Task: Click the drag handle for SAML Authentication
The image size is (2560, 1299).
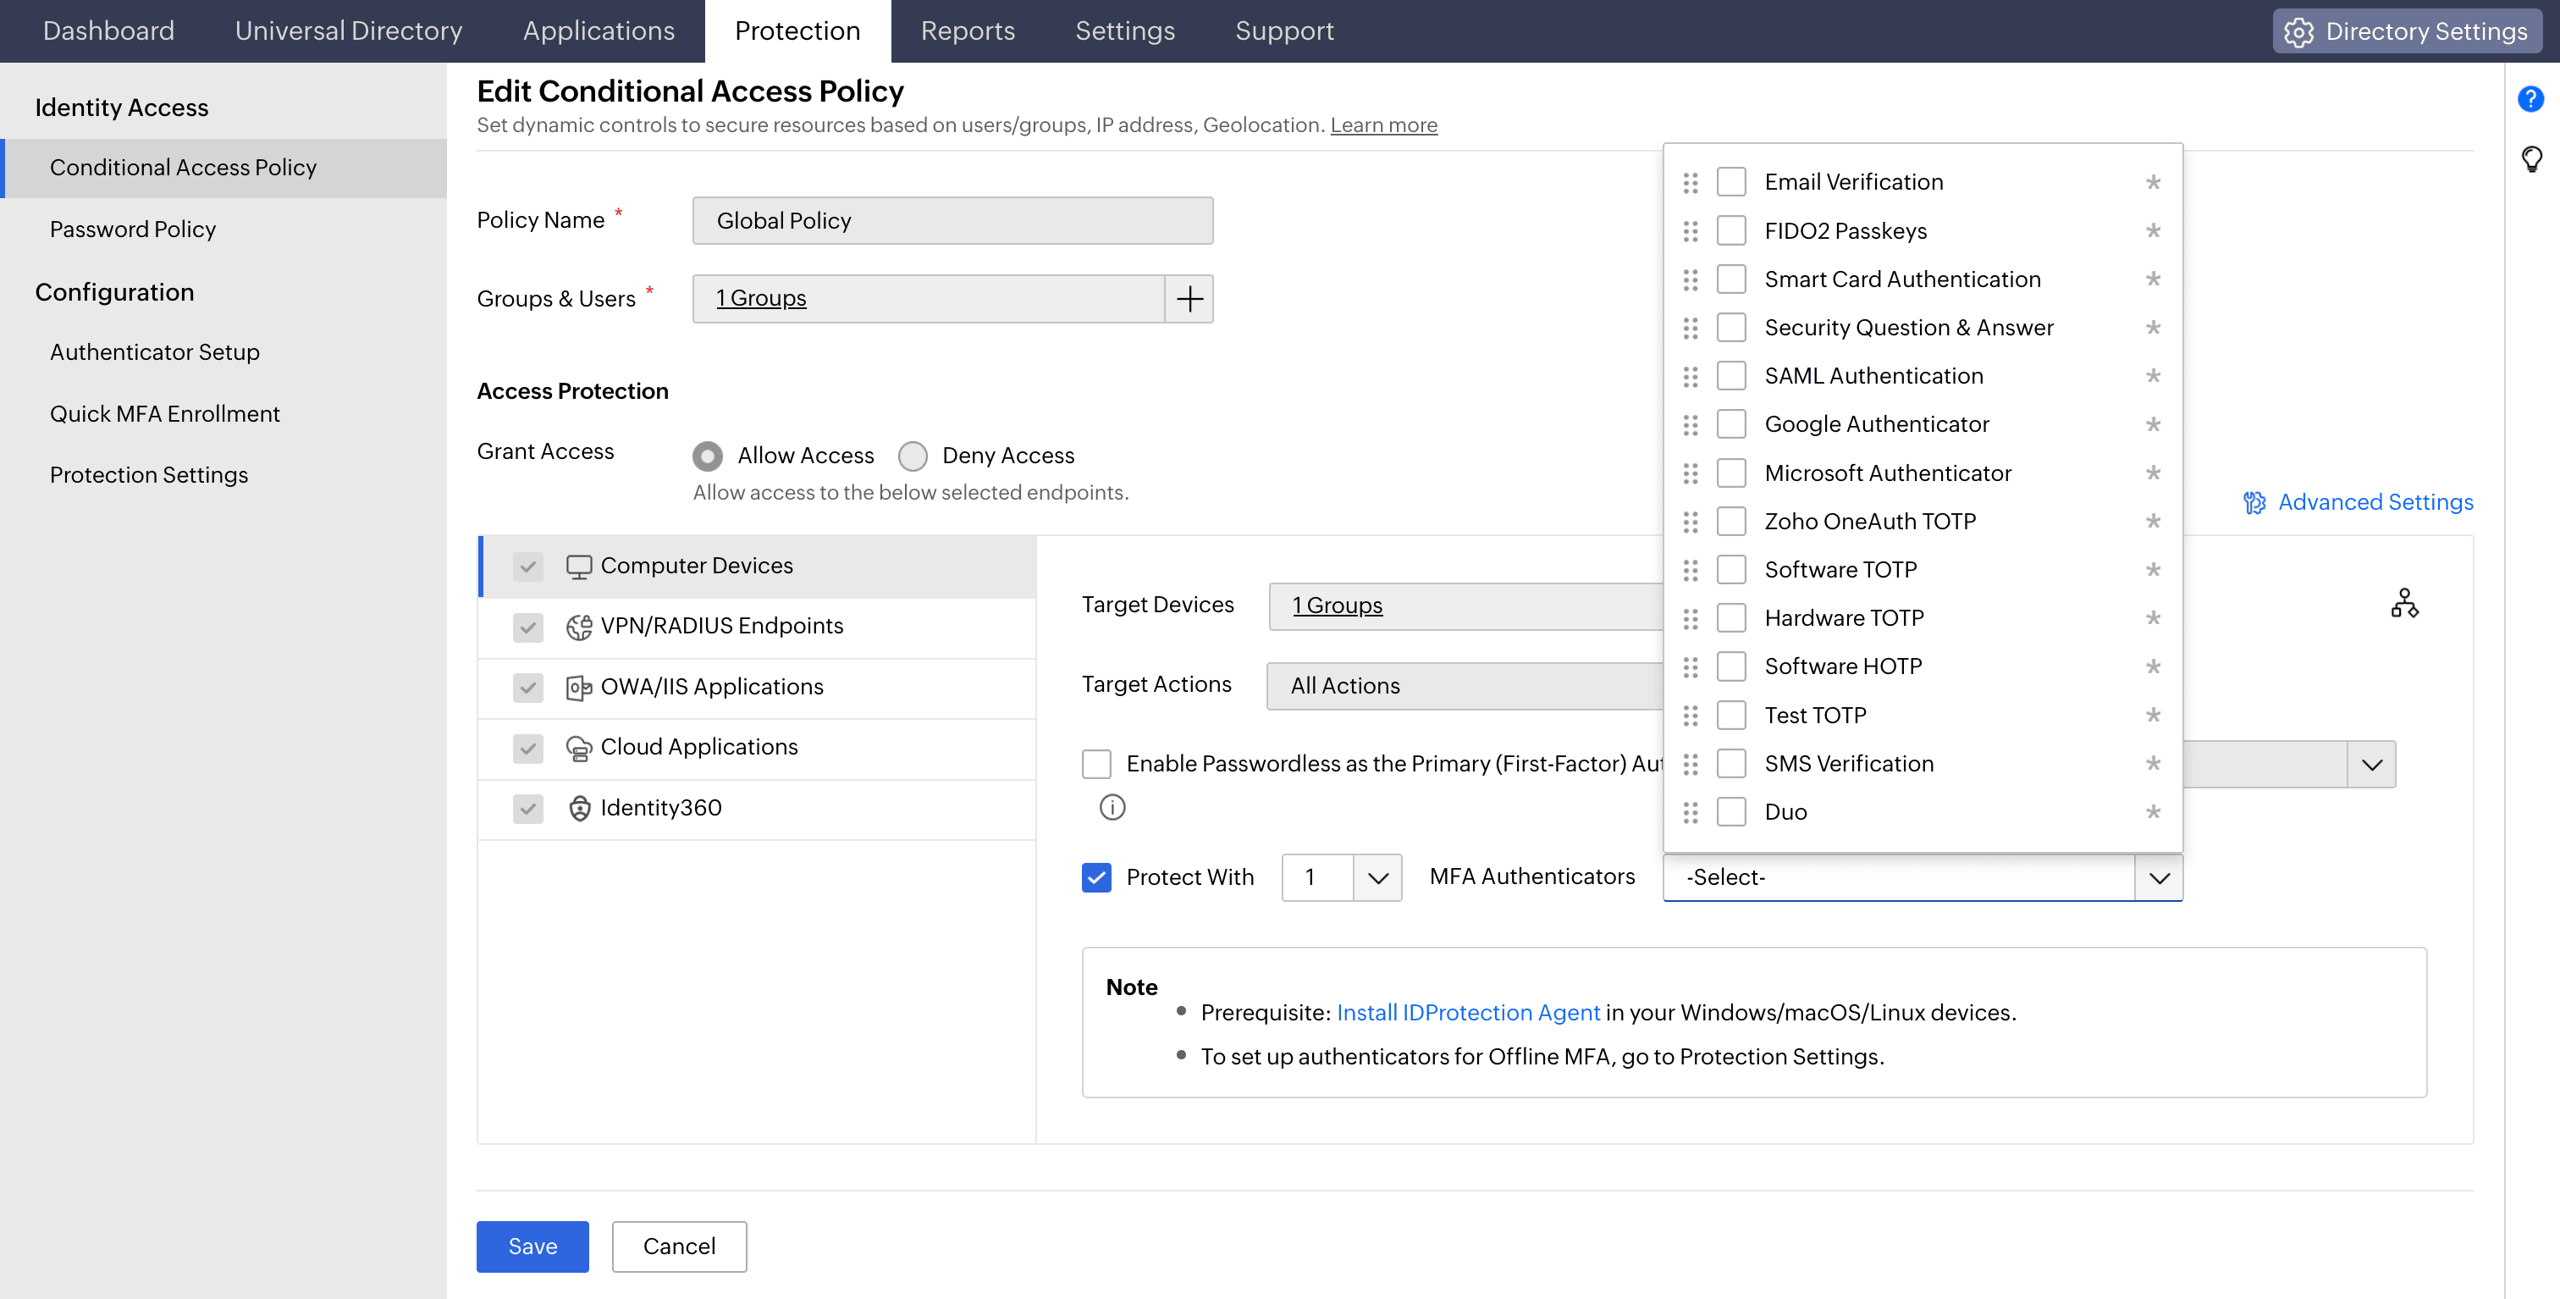Action: pyautogui.click(x=1691, y=377)
